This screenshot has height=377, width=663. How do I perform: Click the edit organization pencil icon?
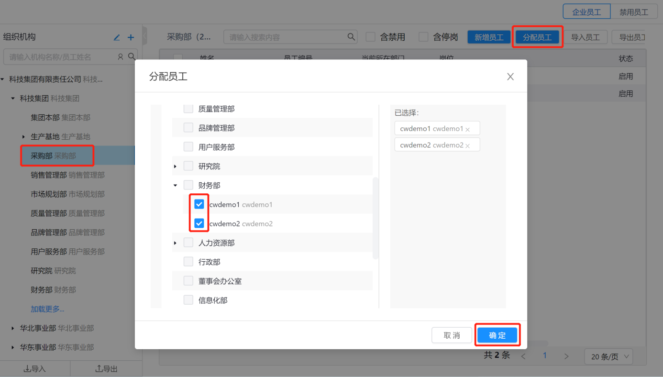tap(117, 37)
